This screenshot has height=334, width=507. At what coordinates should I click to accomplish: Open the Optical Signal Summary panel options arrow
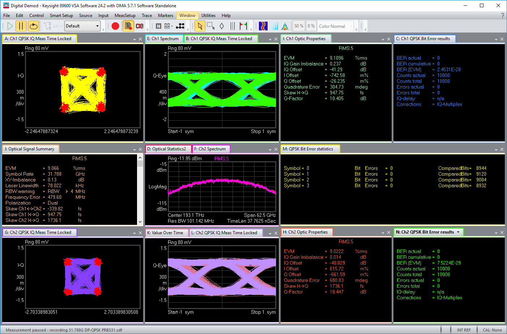[135, 150]
